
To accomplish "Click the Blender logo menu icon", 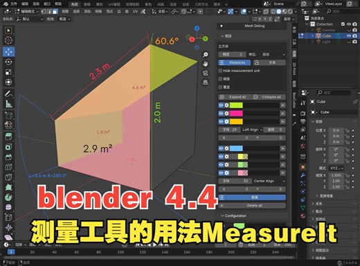I will 6,3.
